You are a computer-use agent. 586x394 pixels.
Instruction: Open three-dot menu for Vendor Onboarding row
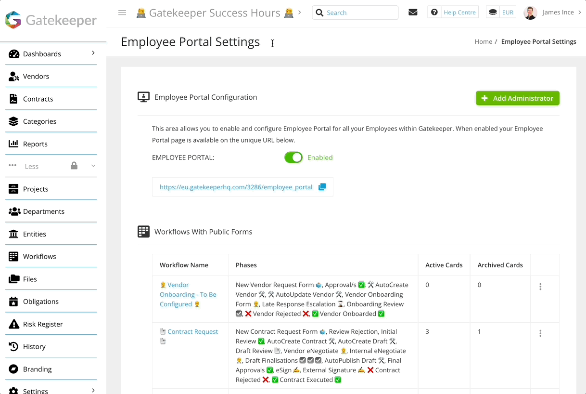coord(540,287)
